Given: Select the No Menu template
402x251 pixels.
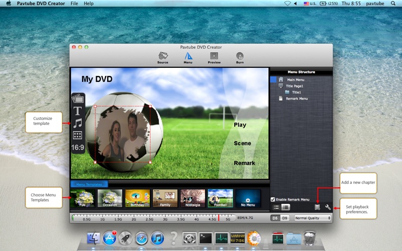Looking at the screenshot, I should click(x=248, y=198).
